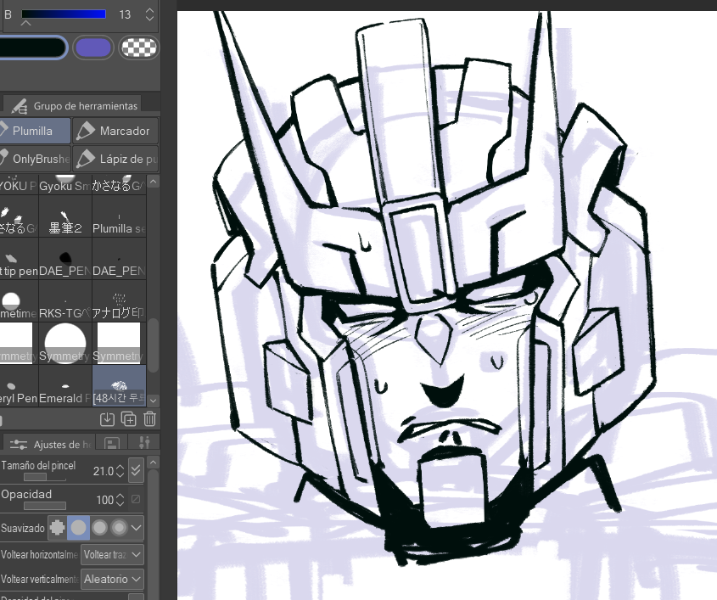This screenshot has width=717, height=600.
Task: Click the B value 13 field
Action: pos(125,14)
